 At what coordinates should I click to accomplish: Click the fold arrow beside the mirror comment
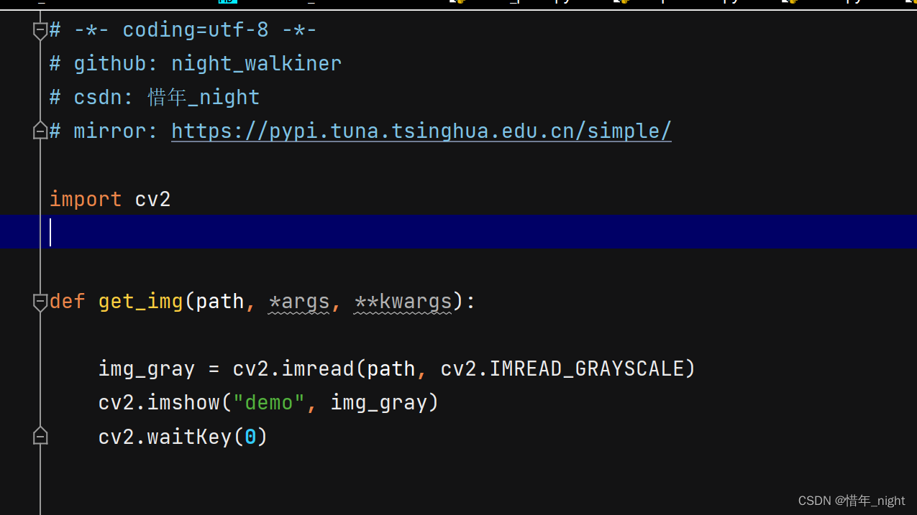pyautogui.click(x=40, y=130)
